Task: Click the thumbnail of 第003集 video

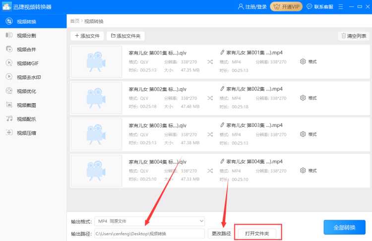Action: [x=96, y=134]
